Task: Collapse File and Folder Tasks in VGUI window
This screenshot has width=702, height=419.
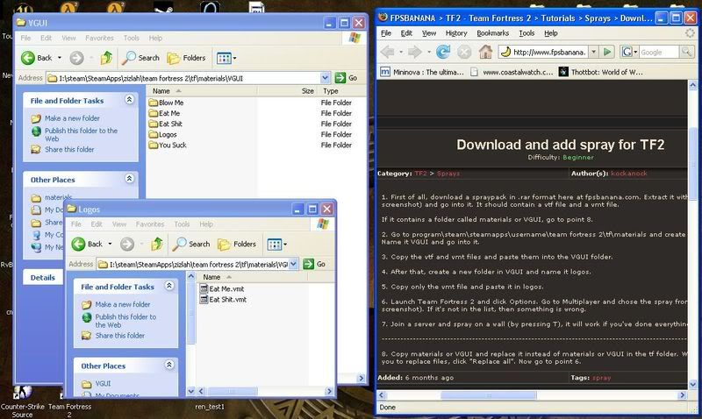Action: 129,100
